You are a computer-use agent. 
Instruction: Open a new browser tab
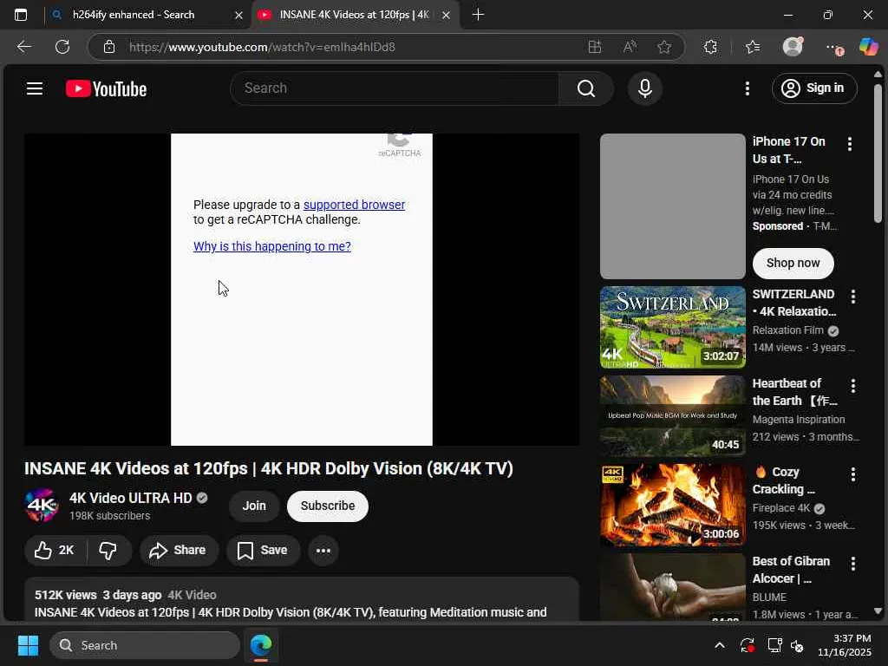pyautogui.click(x=478, y=15)
